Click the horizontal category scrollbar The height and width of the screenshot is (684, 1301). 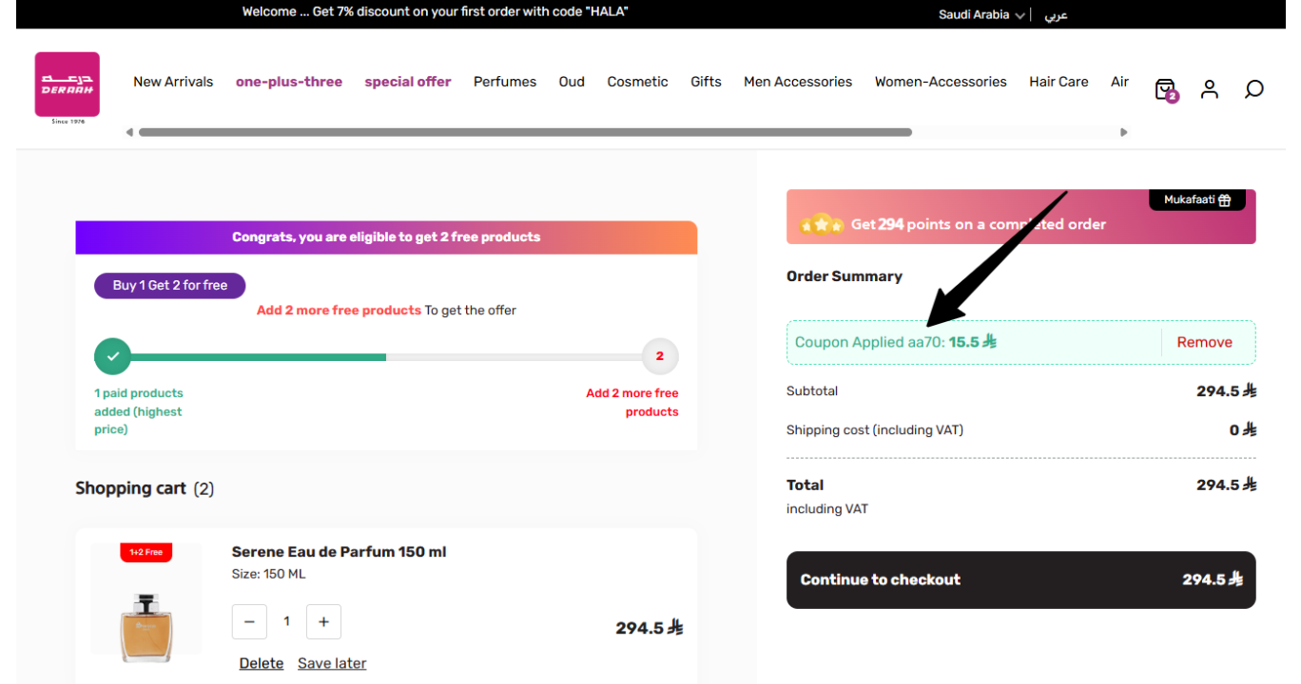click(x=525, y=133)
